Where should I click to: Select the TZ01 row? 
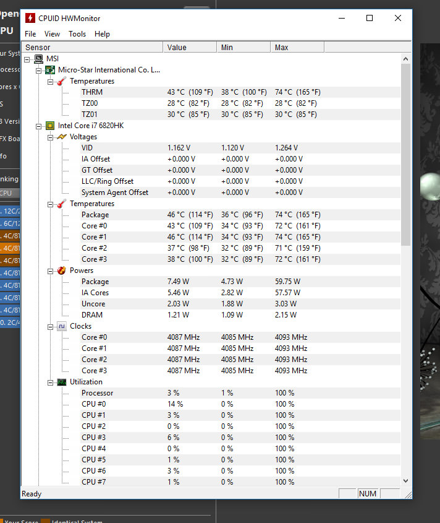click(x=240, y=115)
